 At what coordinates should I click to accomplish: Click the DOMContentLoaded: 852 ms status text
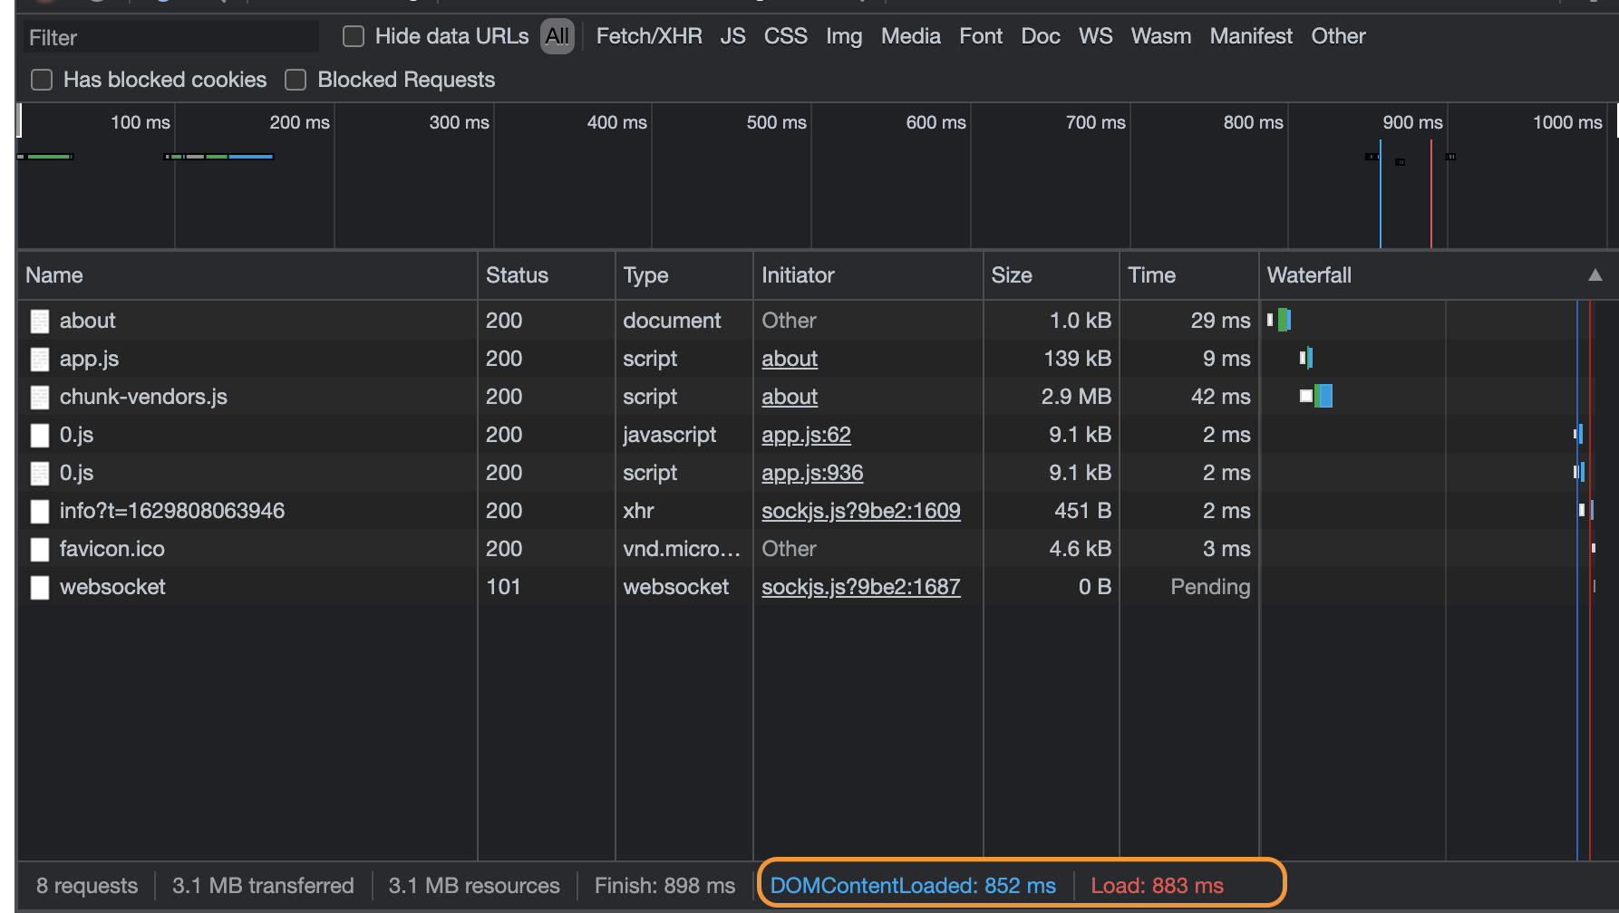[x=913, y=886]
